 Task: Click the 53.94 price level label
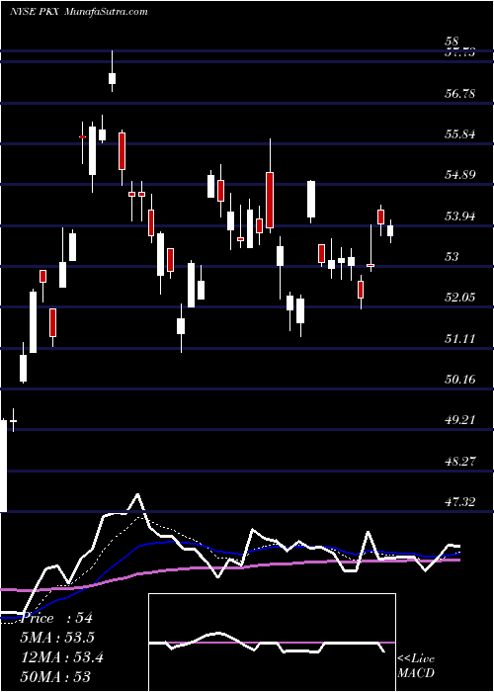pyautogui.click(x=460, y=216)
